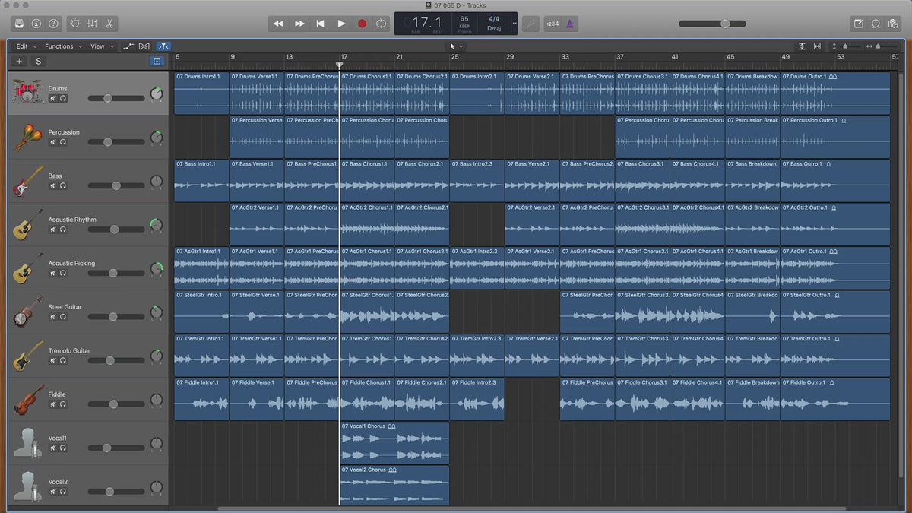Open the Notepad icon
The image size is (912, 513).
(x=858, y=24)
